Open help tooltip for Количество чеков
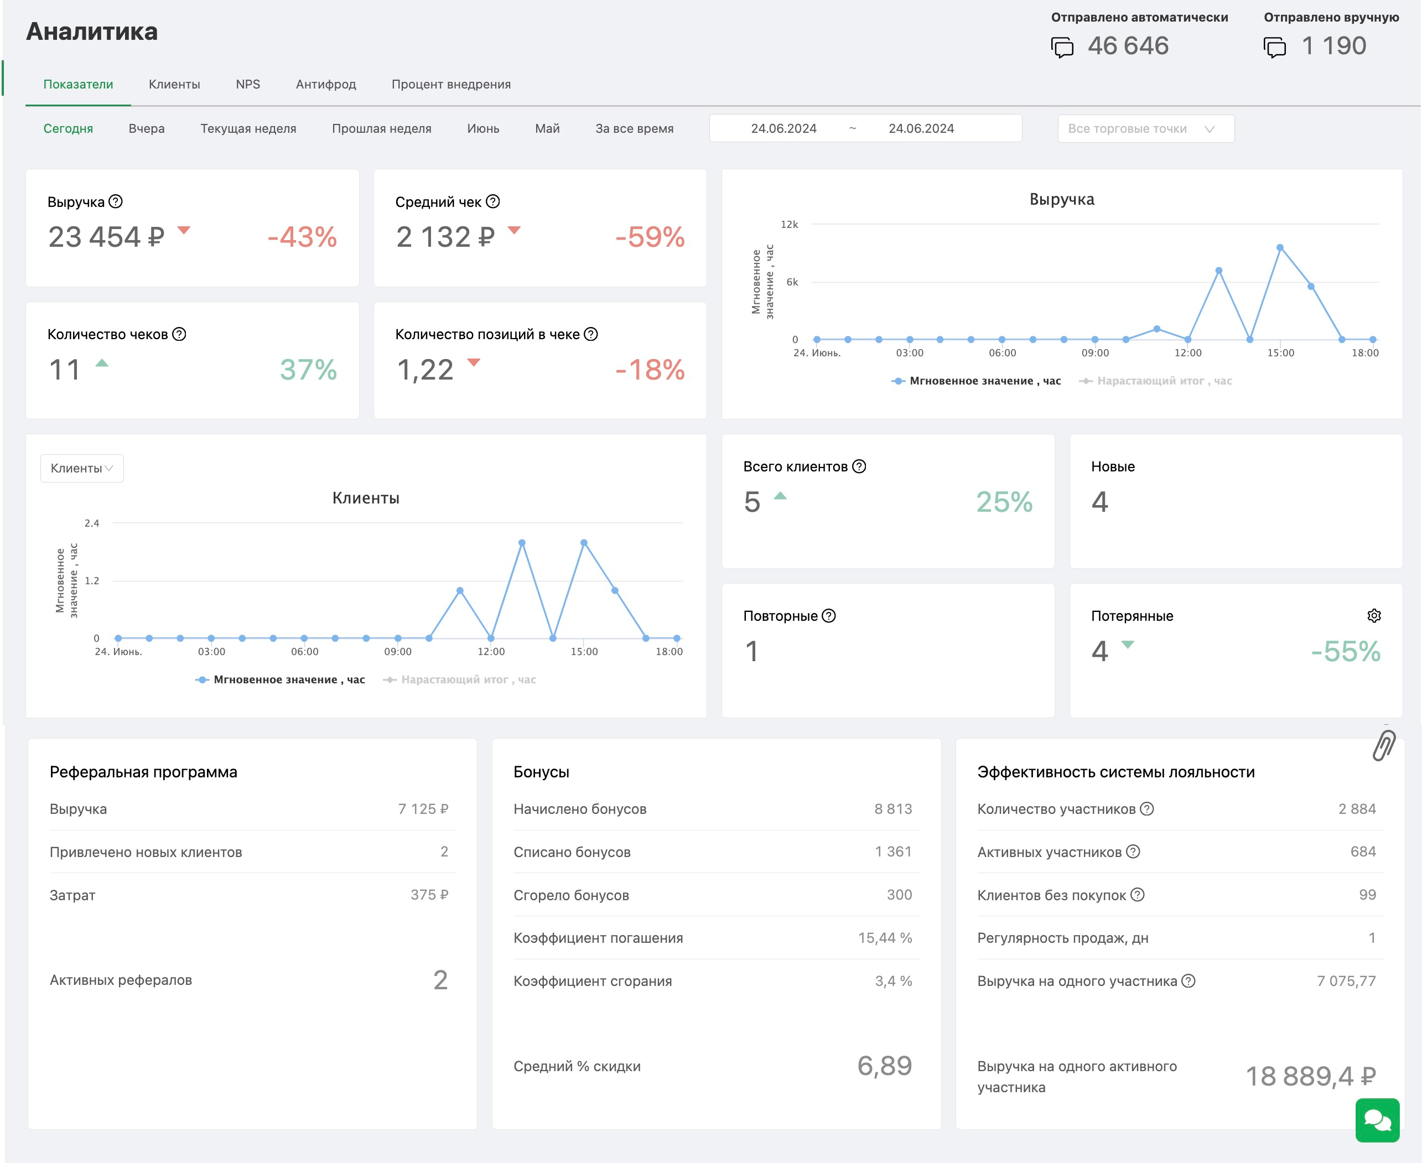This screenshot has height=1163, width=1422. point(179,334)
